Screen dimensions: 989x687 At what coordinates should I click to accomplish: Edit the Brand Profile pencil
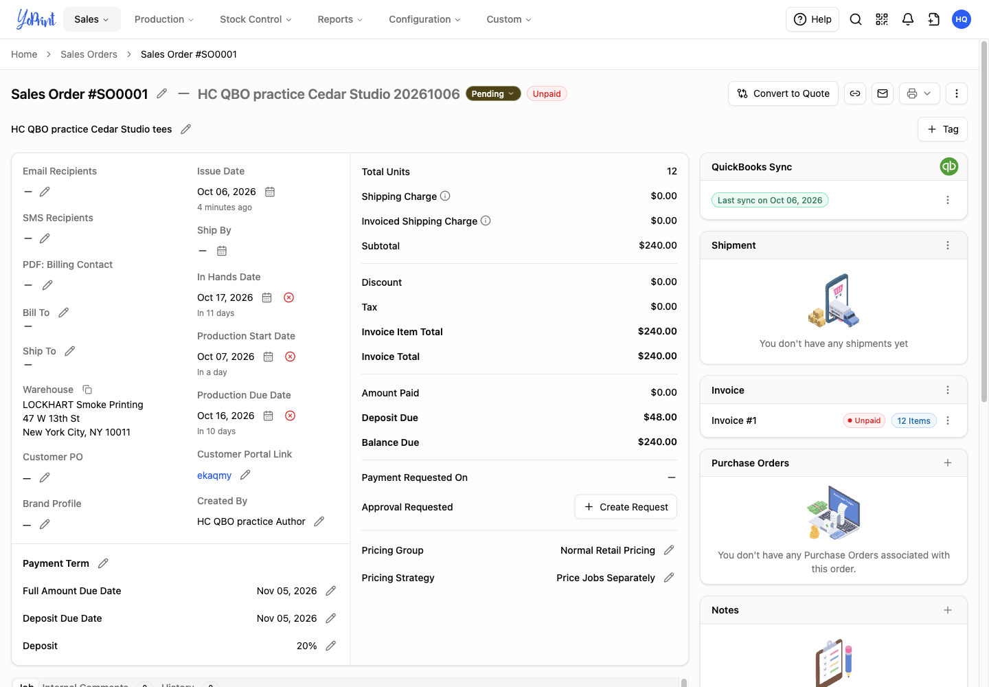pos(45,524)
